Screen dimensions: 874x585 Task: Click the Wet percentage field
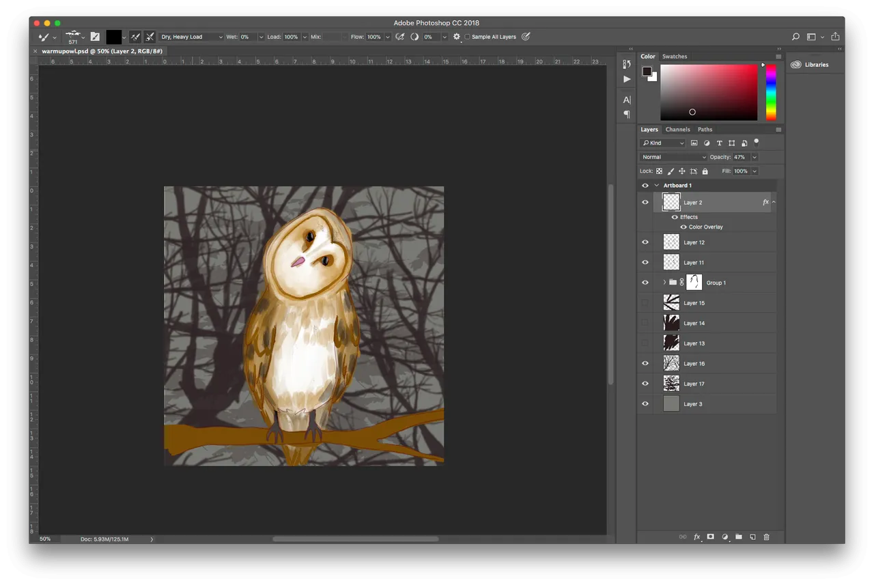tap(247, 37)
